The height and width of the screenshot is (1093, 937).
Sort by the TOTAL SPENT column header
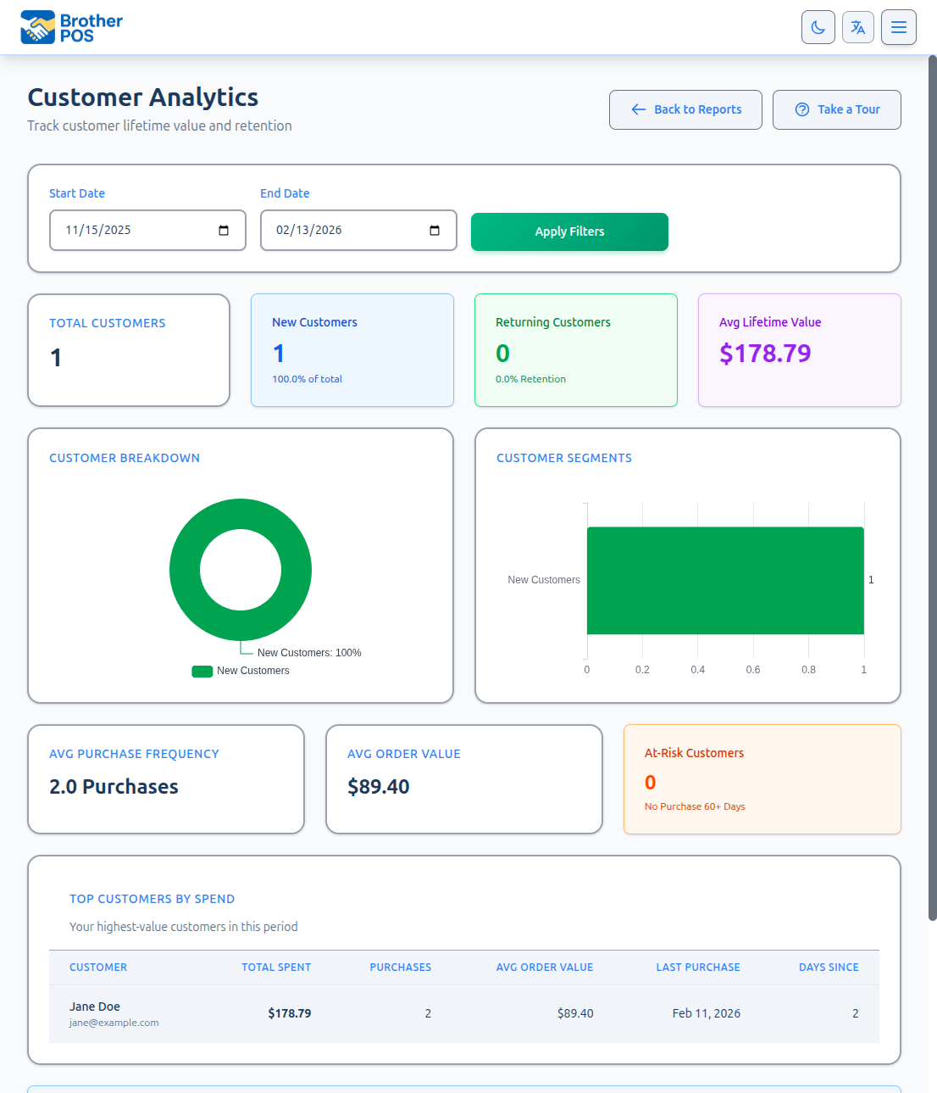pos(276,967)
